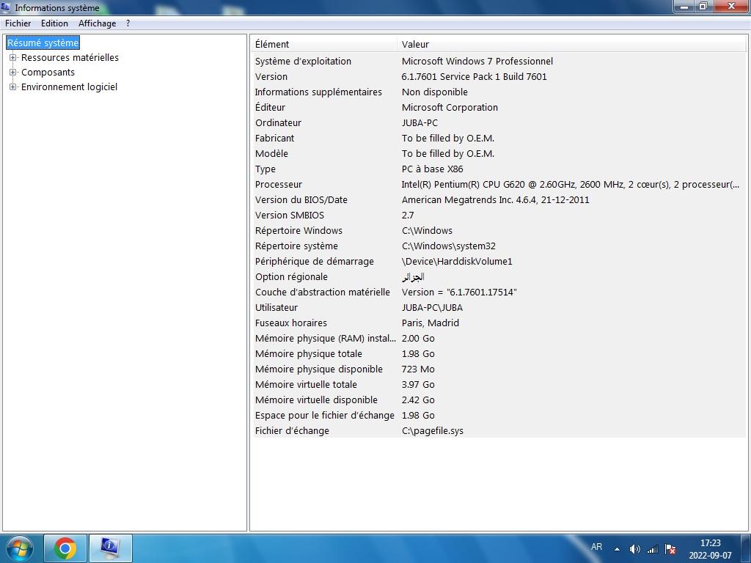Click the Valeur column header
The height and width of the screenshot is (563, 751).
[x=572, y=44]
